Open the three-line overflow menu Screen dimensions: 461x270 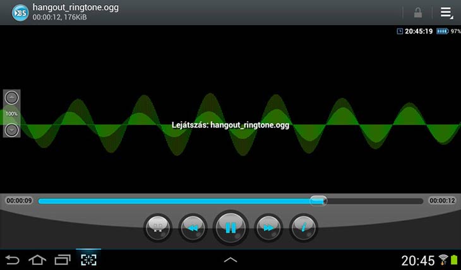446,13
